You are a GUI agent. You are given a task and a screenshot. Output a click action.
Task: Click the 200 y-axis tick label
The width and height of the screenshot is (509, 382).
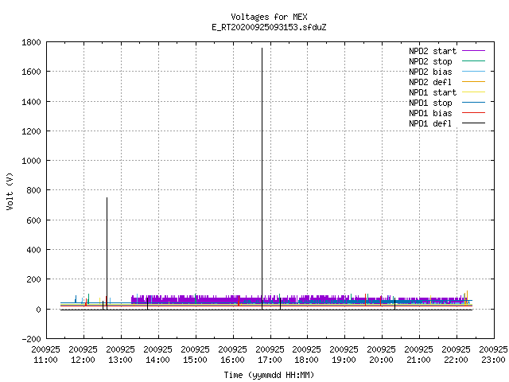click(33, 279)
